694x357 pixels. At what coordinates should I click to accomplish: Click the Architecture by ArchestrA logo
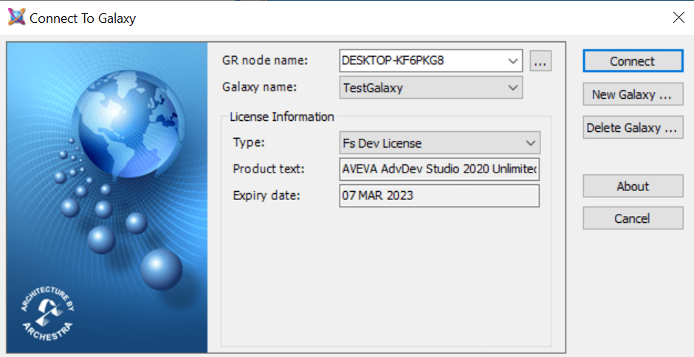click(x=47, y=313)
